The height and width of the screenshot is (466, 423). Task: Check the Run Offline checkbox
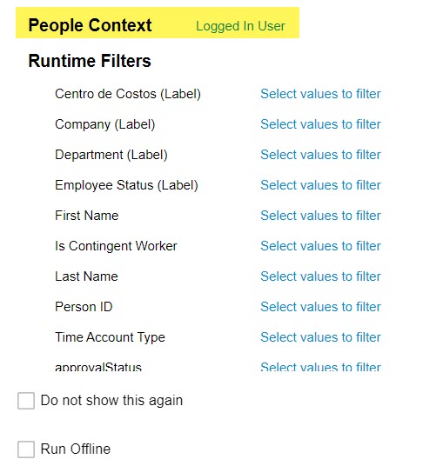[x=26, y=449]
